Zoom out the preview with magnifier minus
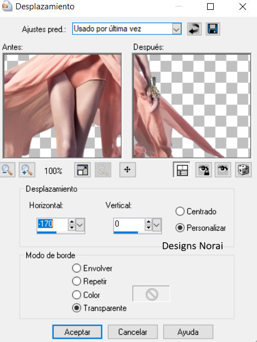The height and width of the screenshot is (342, 257). tap(7, 170)
